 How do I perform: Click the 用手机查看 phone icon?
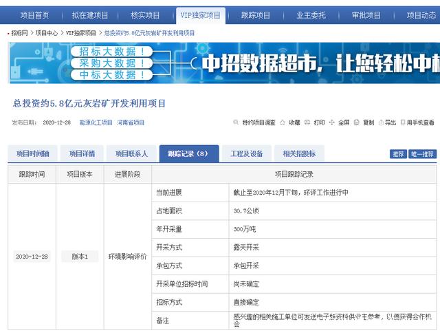pyautogui.click(x=403, y=122)
